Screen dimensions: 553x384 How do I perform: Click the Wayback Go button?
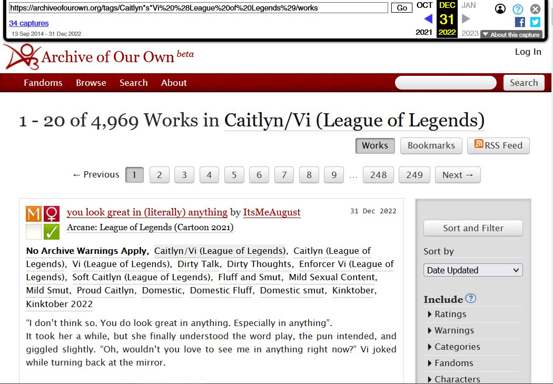coord(402,8)
